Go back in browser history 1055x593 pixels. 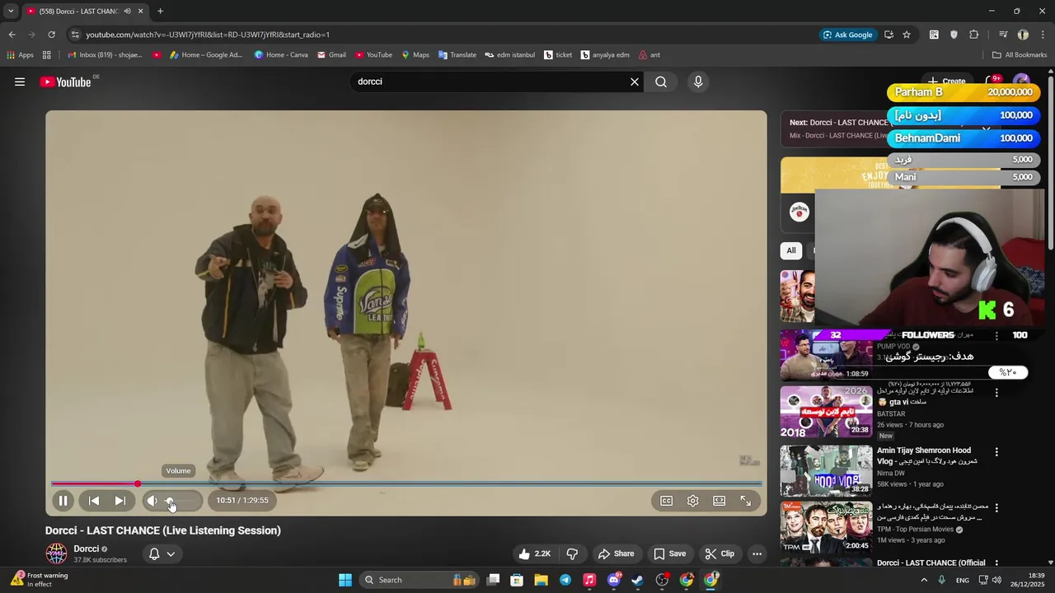click(x=12, y=35)
